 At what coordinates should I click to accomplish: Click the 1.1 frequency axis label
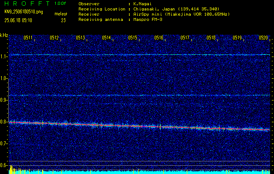tap(3, 57)
